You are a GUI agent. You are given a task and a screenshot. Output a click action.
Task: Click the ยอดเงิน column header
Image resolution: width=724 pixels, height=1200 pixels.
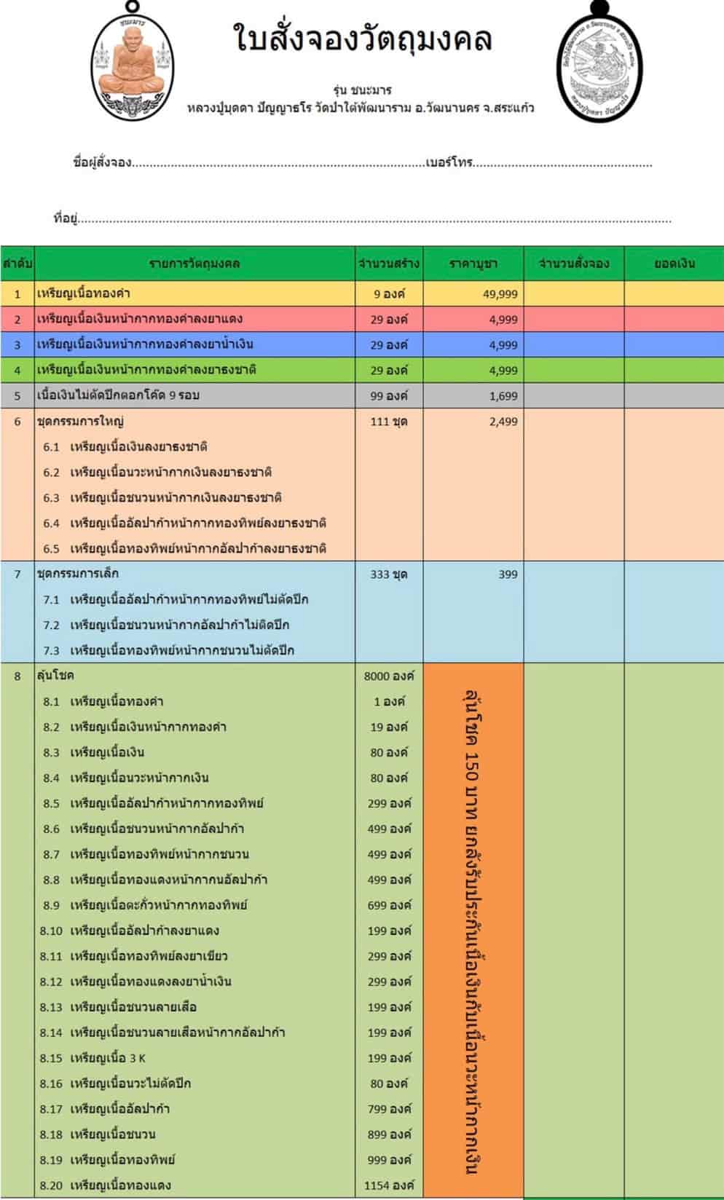point(674,264)
